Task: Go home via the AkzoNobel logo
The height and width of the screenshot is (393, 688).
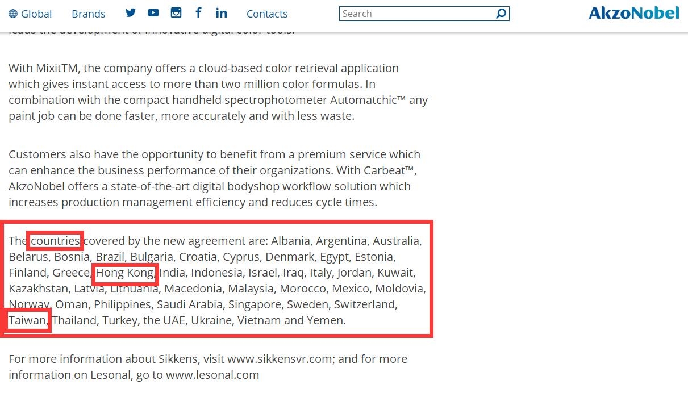Action: click(x=633, y=13)
